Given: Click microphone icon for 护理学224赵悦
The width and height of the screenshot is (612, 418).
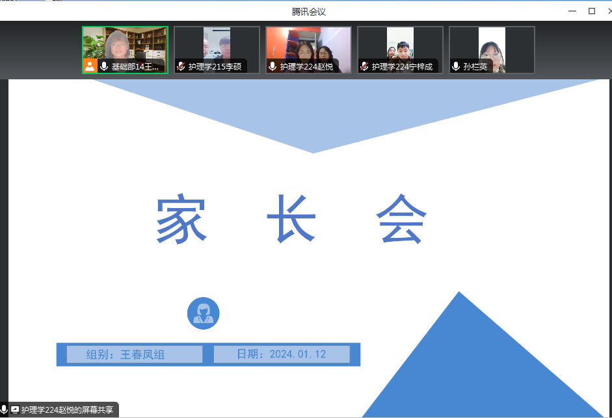Looking at the screenshot, I should click(273, 66).
